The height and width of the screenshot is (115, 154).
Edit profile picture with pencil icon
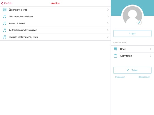click(139, 22)
